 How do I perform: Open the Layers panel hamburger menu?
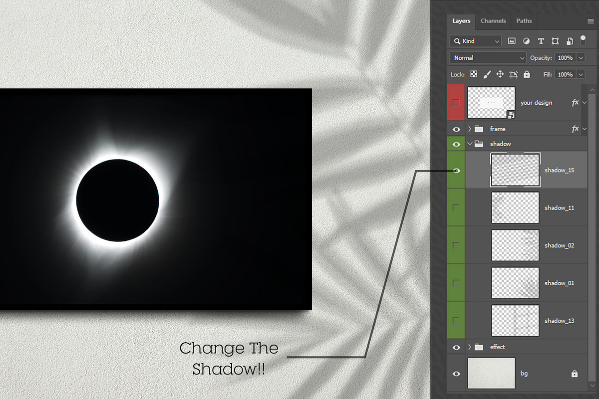(591, 21)
